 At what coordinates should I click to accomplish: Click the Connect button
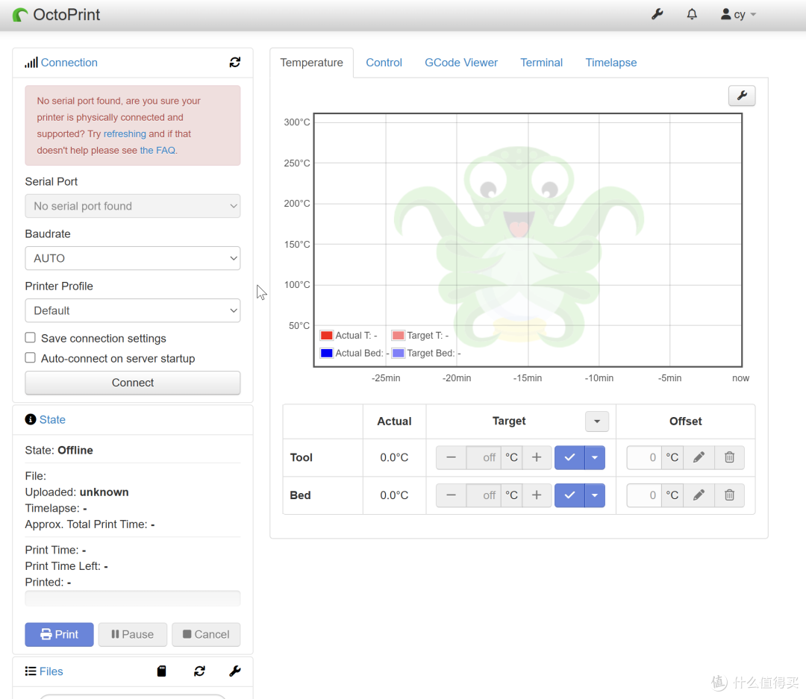(133, 383)
